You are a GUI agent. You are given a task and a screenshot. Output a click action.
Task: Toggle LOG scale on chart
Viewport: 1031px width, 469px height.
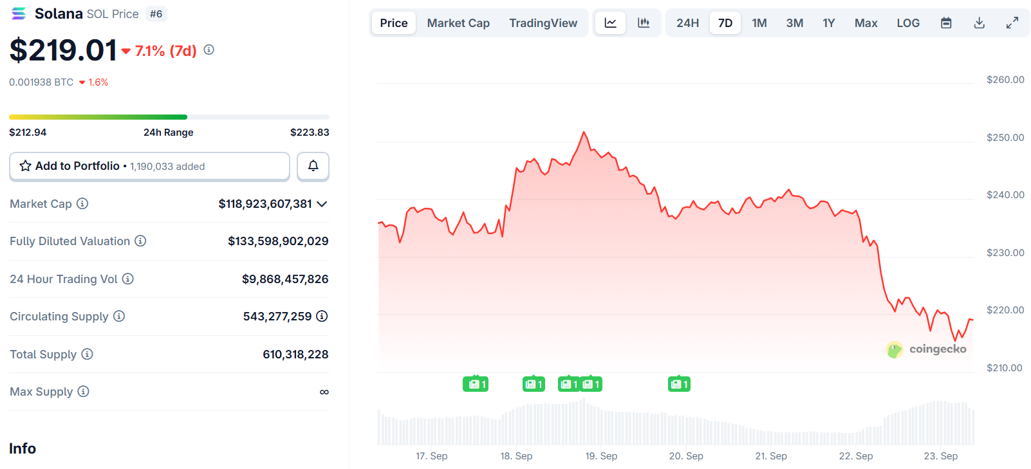tap(908, 23)
